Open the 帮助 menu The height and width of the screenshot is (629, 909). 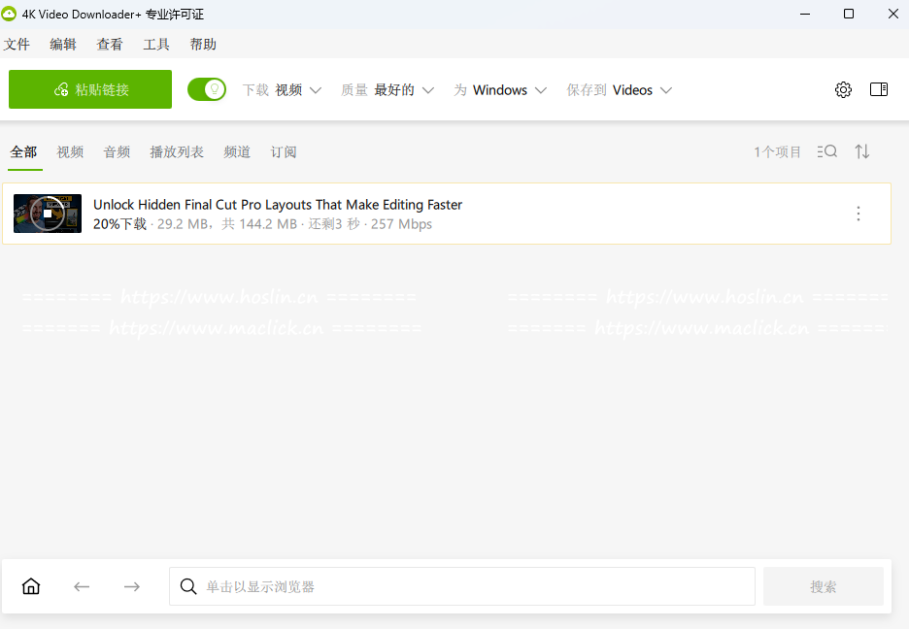(203, 44)
